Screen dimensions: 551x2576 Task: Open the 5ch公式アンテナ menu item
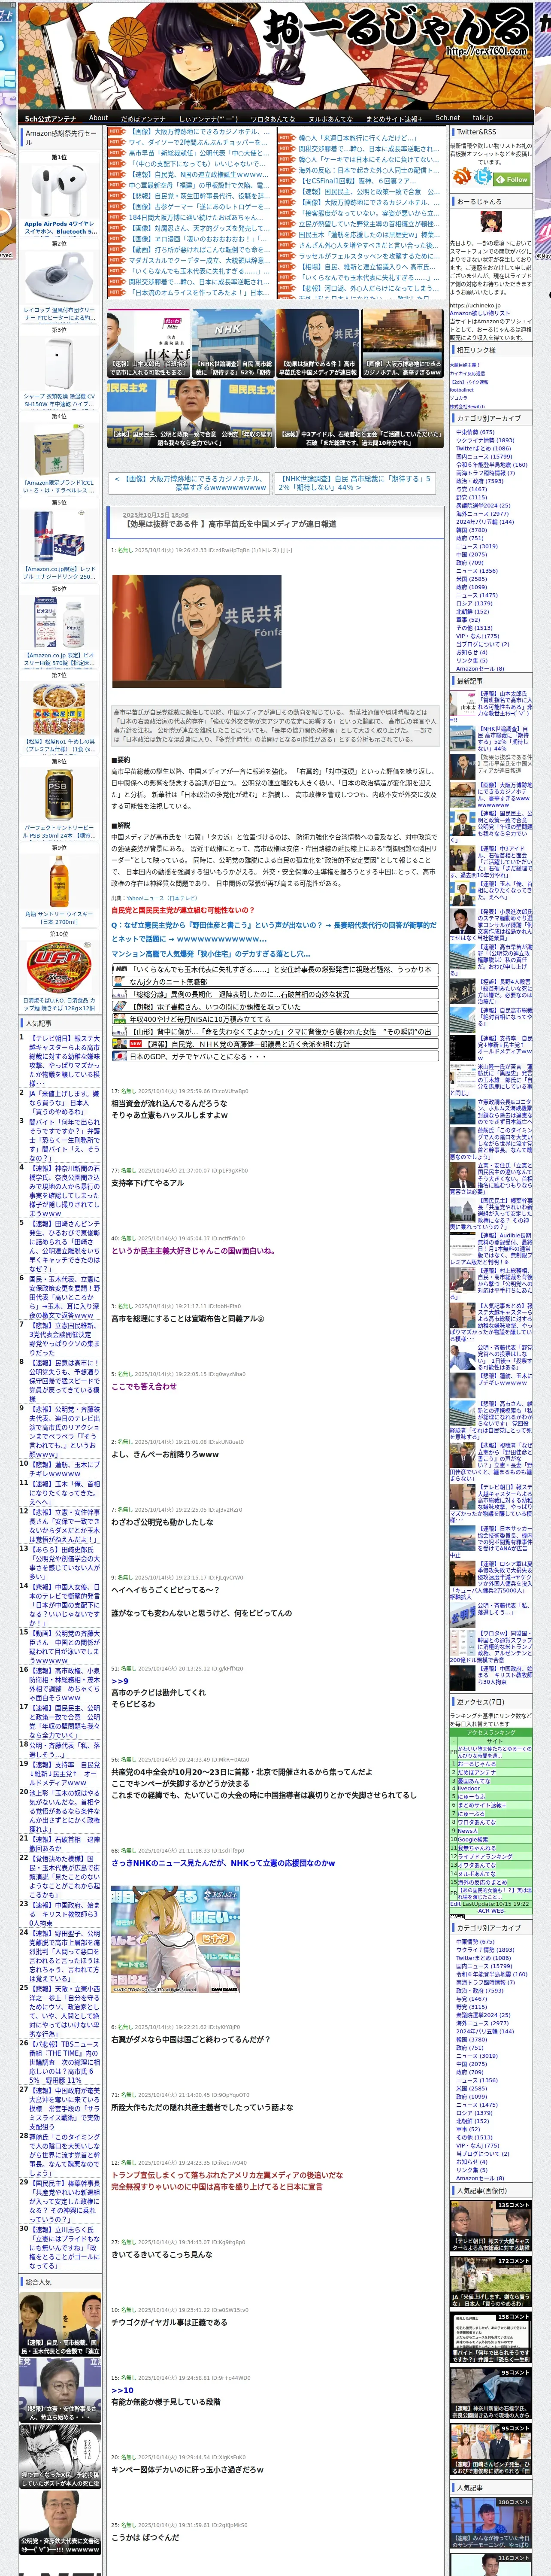pyautogui.click(x=50, y=118)
